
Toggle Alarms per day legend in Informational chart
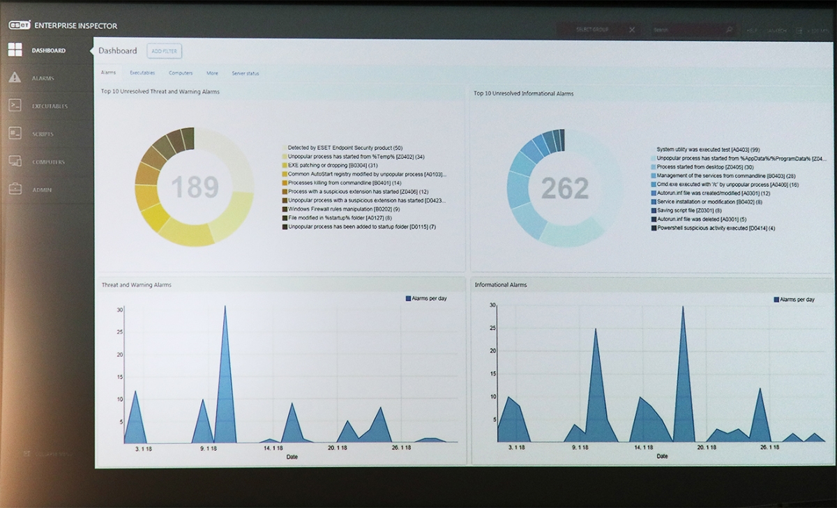pos(794,299)
